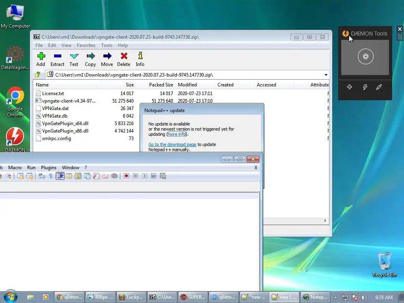Go up one folder level in 7-Zip
Image resolution: width=404 pixels, height=303 pixels.
37,75
